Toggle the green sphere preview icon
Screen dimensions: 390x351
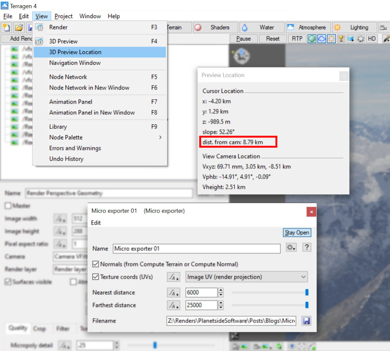point(312,39)
